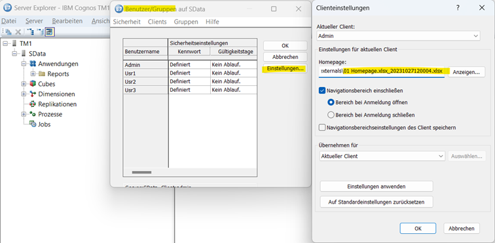Viewport: 495px width, 243px height.
Task: Open the Server menu
Action: pyautogui.click(x=34, y=21)
